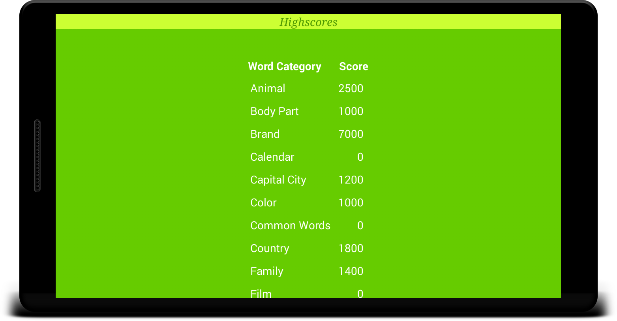Click the Brand score of 7000
The image size is (617, 321).
coord(351,134)
